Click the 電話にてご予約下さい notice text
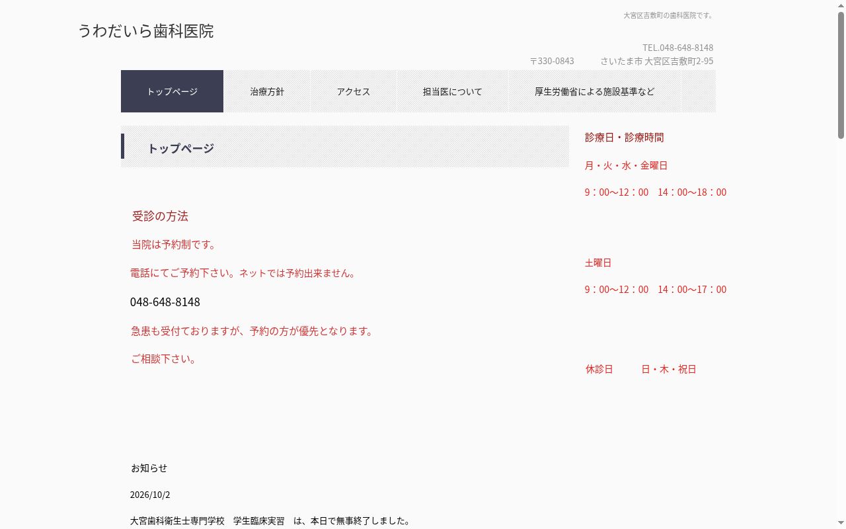 [x=244, y=273]
